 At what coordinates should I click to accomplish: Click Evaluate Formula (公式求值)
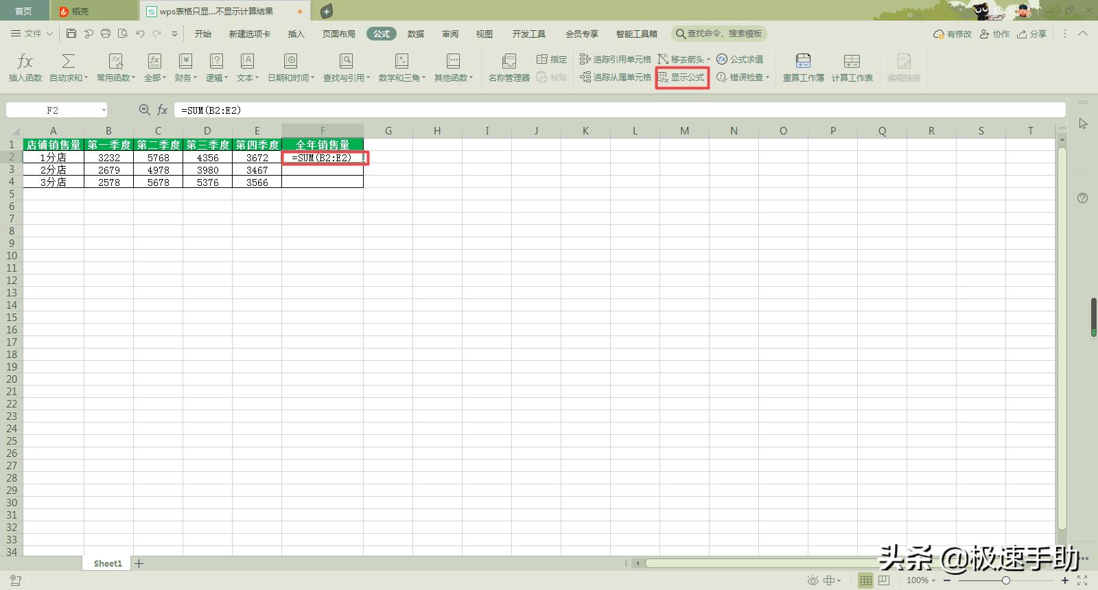tap(740, 59)
